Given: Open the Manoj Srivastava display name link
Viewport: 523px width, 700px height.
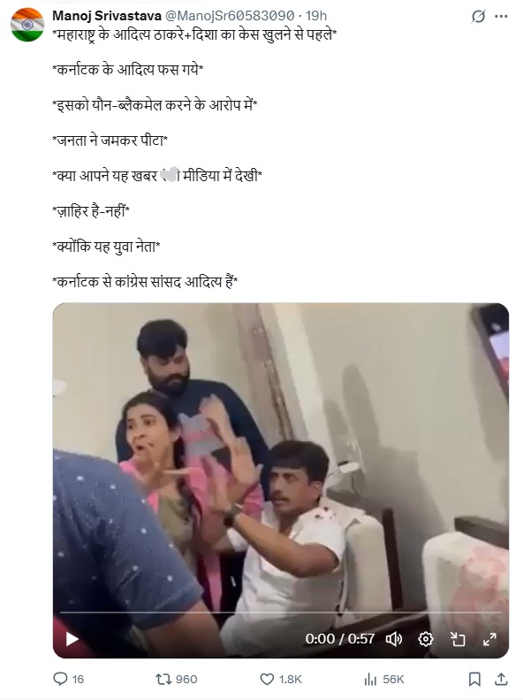Looking at the screenshot, I should click(x=107, y=16).
